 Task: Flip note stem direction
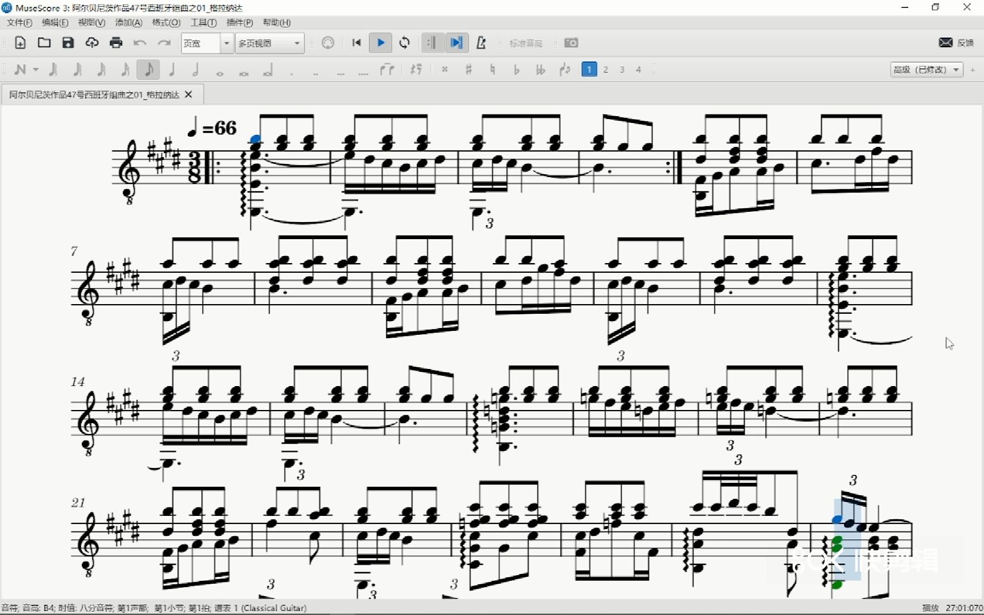tap(564, 69)
